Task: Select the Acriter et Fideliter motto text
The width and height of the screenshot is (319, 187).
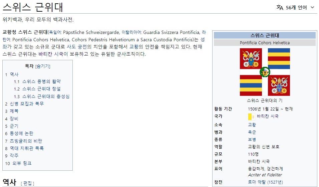Action: [265, 175]
